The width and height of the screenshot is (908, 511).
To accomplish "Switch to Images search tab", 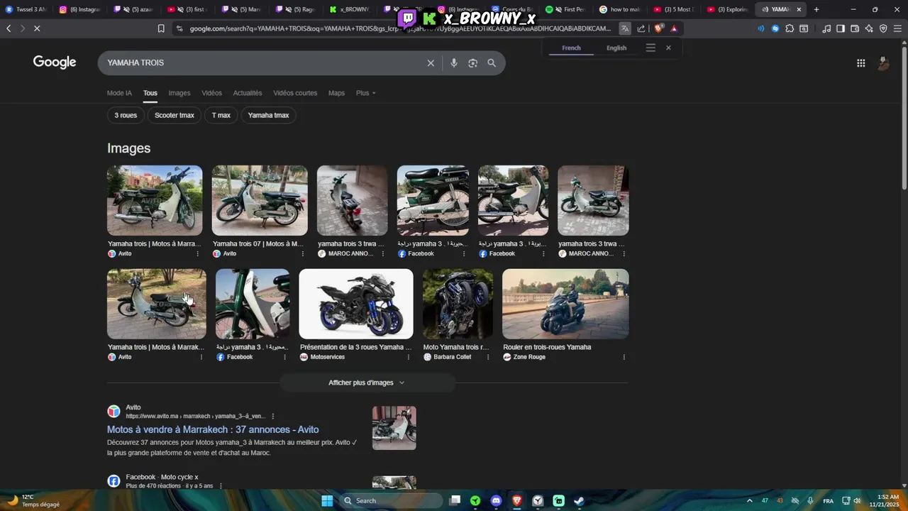I will coord(179,93).
